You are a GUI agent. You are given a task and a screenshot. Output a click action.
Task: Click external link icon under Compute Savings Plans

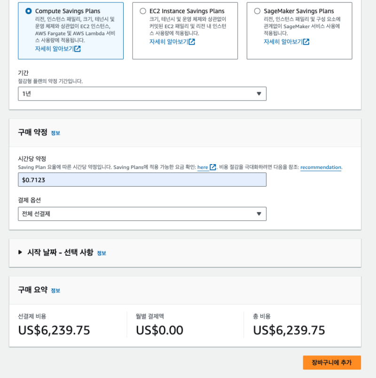point(78,49)
